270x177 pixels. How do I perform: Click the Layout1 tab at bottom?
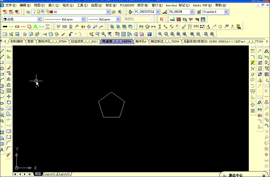coord(50,174)
